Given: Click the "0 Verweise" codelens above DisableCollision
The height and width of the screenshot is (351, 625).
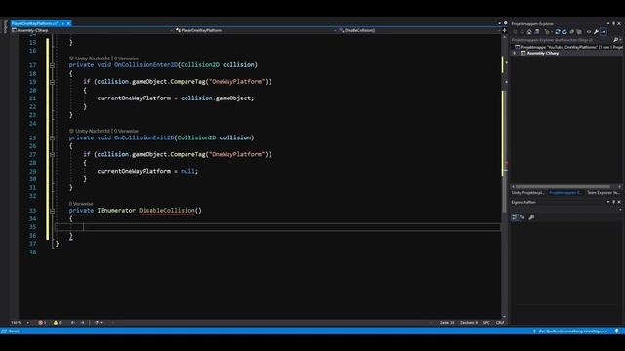Looking at the screenshot, I should point(81,204).
